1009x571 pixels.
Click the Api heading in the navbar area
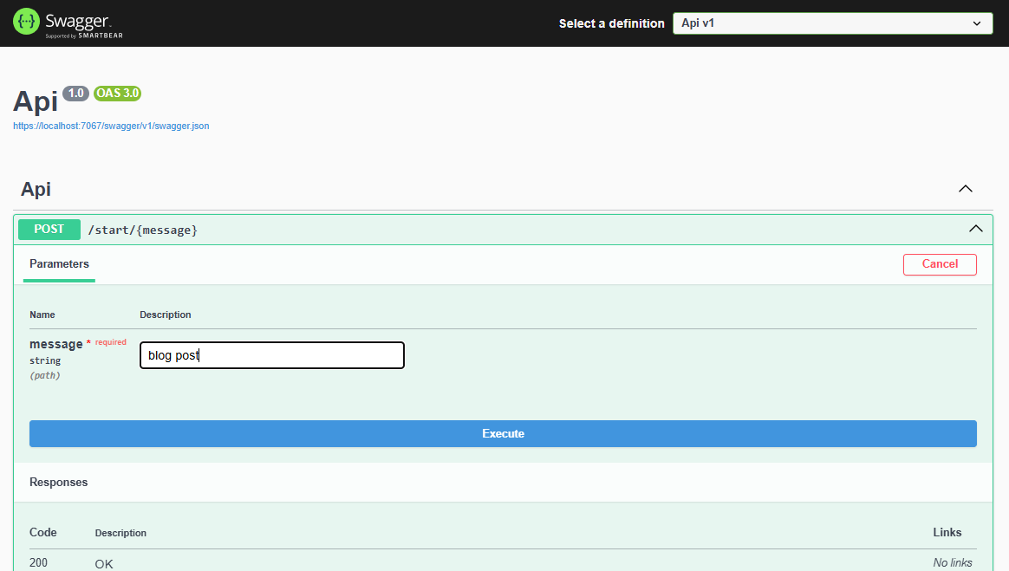35,189
